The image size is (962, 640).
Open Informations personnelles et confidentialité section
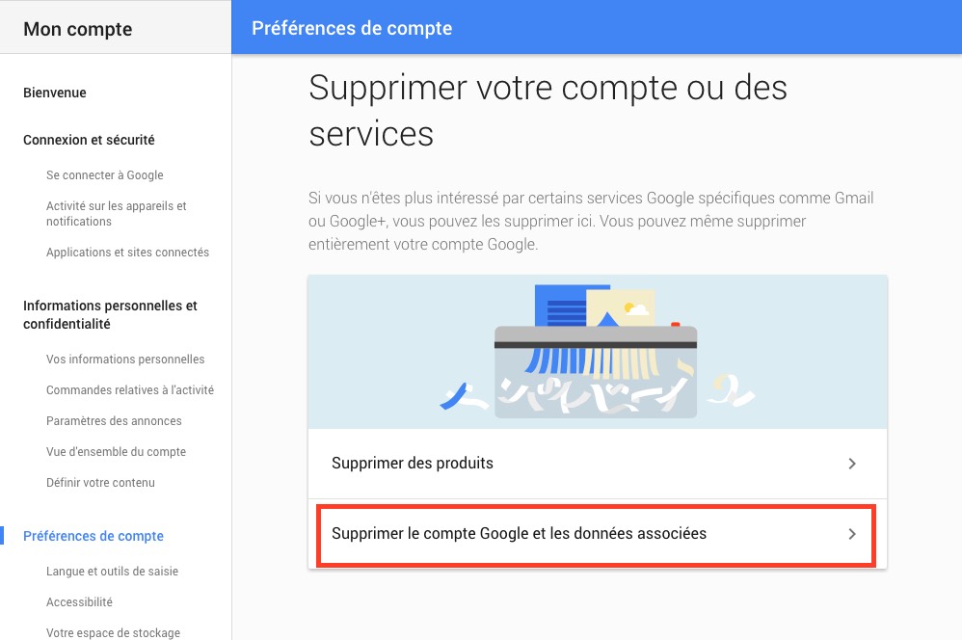click(x=111, y=315)
